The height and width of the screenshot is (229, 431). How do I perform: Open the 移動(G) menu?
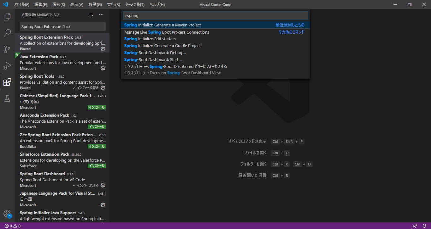tap(95, 5)
